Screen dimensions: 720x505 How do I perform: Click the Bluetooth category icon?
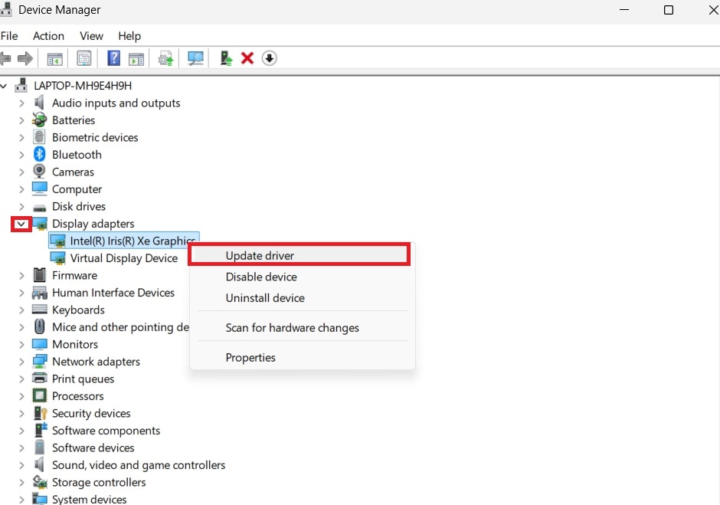pyautogui.click(x=40, y=154)
